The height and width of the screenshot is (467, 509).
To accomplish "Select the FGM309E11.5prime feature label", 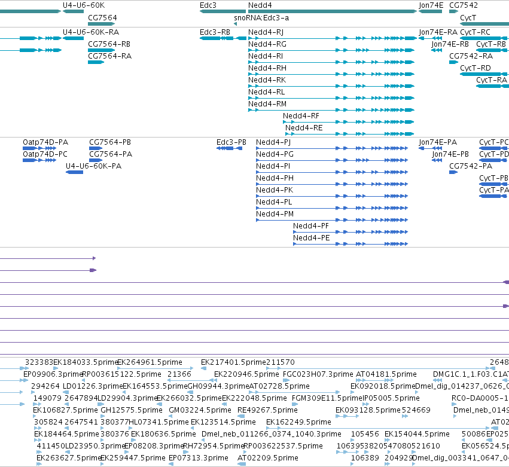I will (327, 398).
